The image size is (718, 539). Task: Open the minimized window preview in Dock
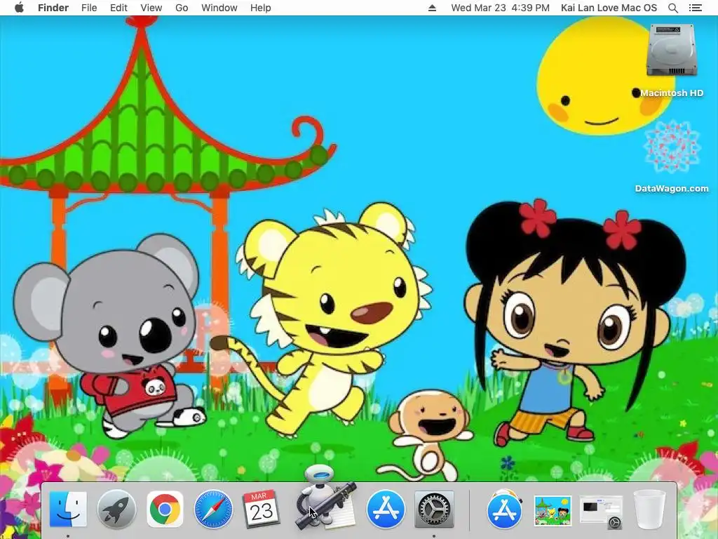601,511
